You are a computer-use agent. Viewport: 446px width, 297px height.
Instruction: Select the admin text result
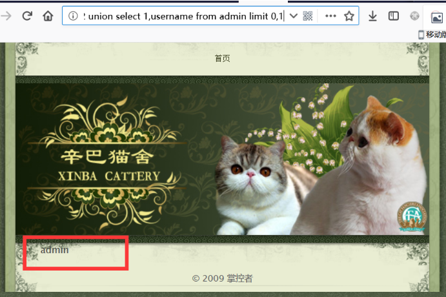pyautogui.click(x=54, y=250)
